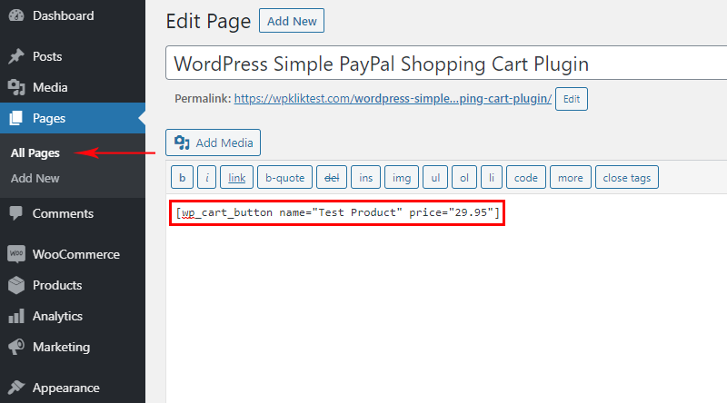
Task: Insert inserted text tag with ins
Action: [366, 177]
